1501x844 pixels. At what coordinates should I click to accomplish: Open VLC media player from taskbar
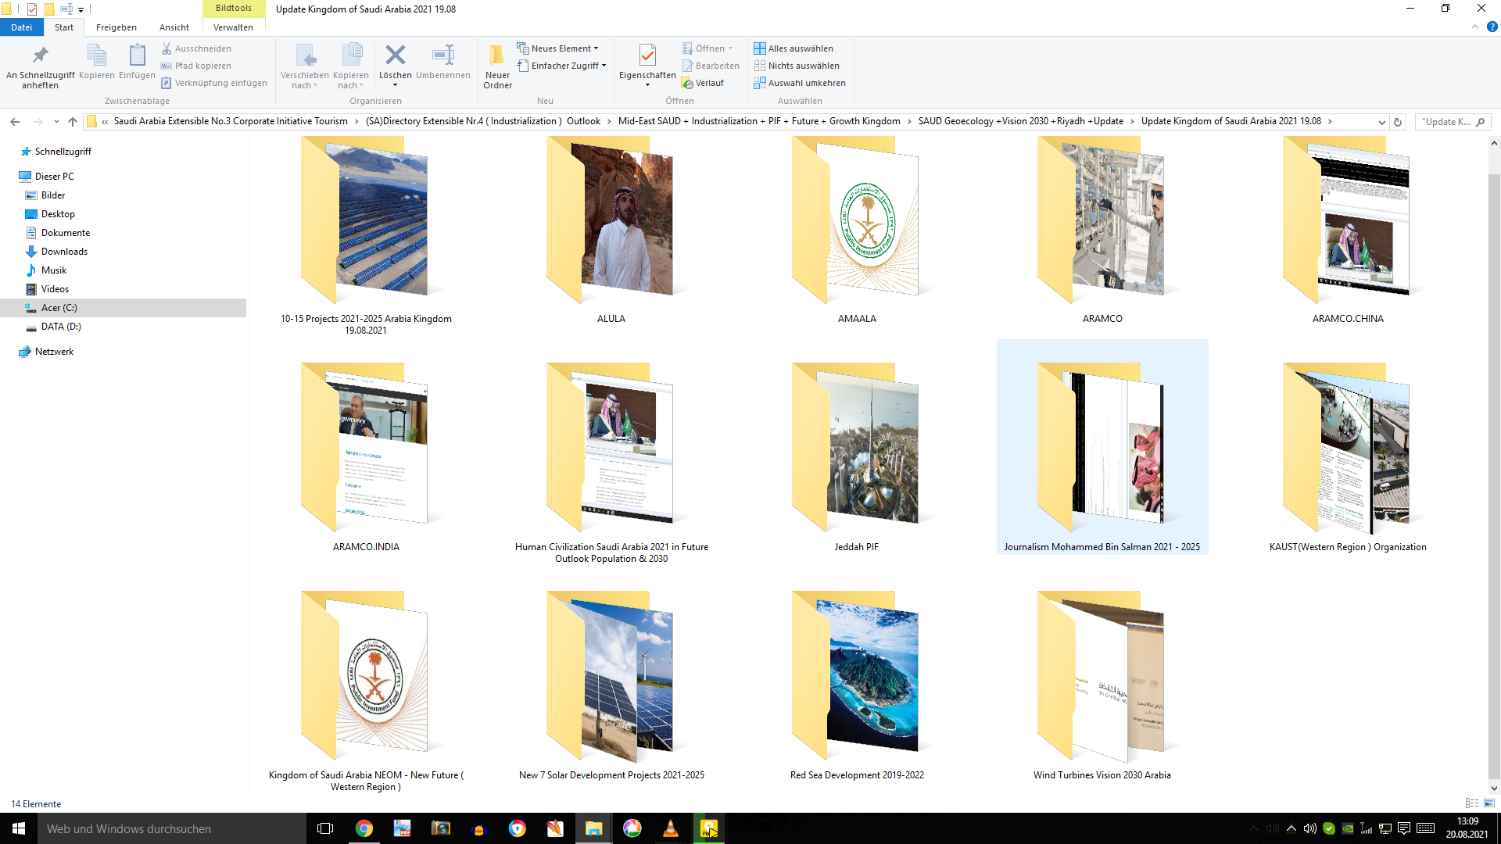[x=671, y=828]
